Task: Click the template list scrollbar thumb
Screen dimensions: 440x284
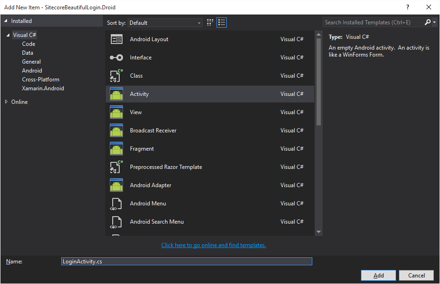Action: point(318,82)
